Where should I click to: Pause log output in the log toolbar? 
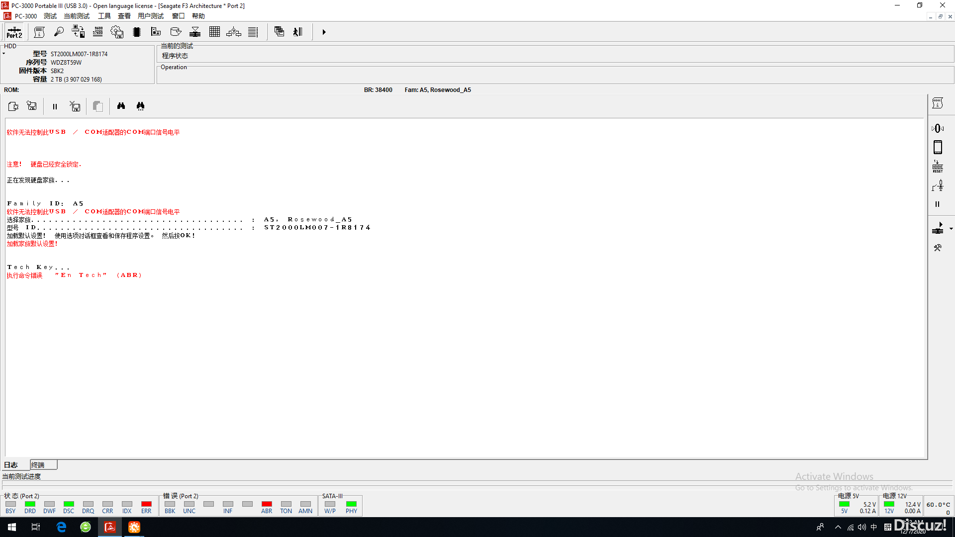click(55, 106)
